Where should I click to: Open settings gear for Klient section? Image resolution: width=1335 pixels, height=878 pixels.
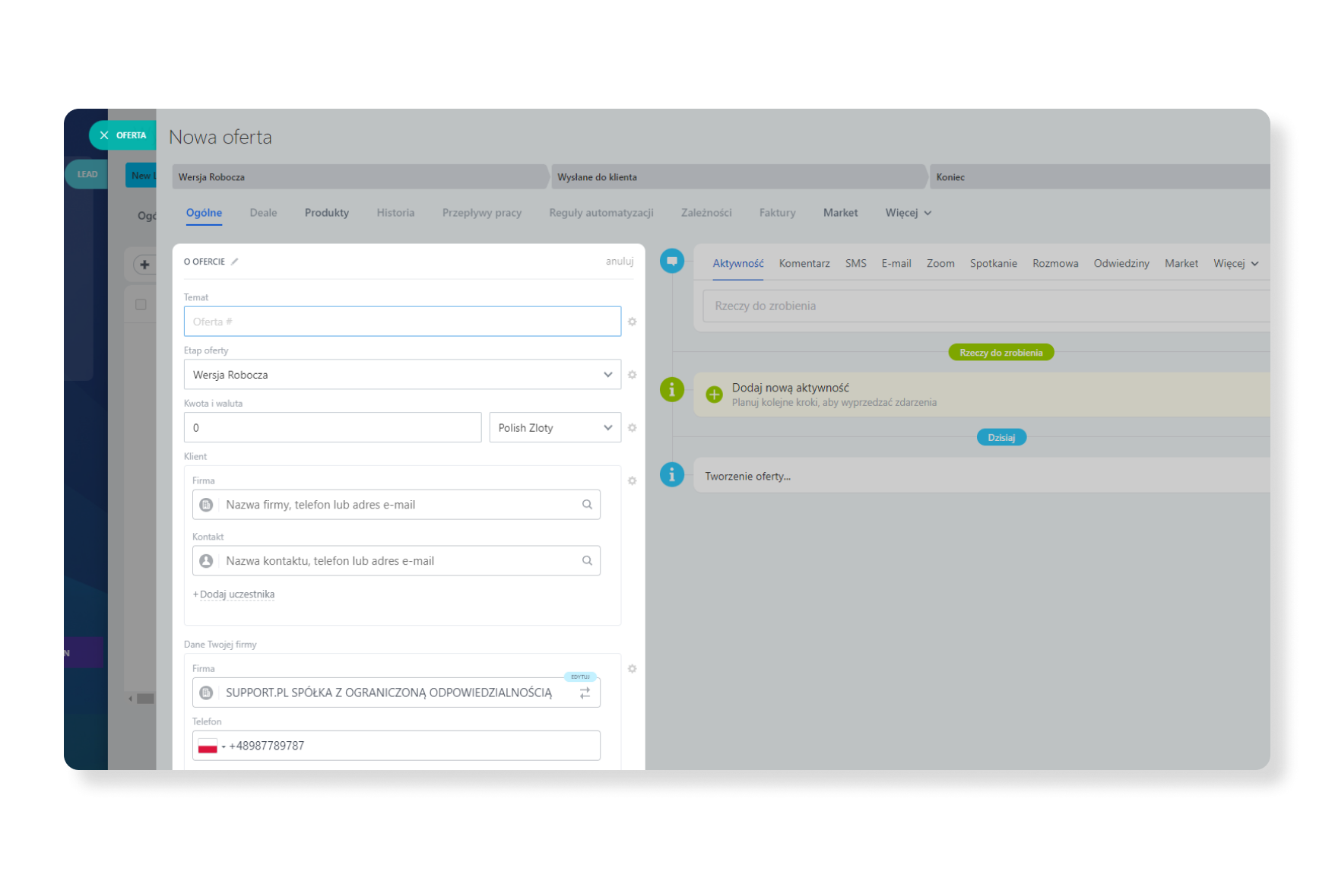(x=632, y=480)
